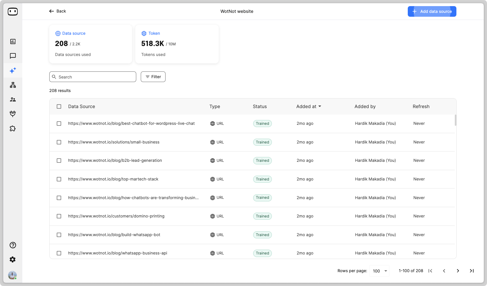This screenshot has width=487, height=286.
Task: Open the contacts people sidebar icon
Action: pyautogui.click(x=13, y=99)
